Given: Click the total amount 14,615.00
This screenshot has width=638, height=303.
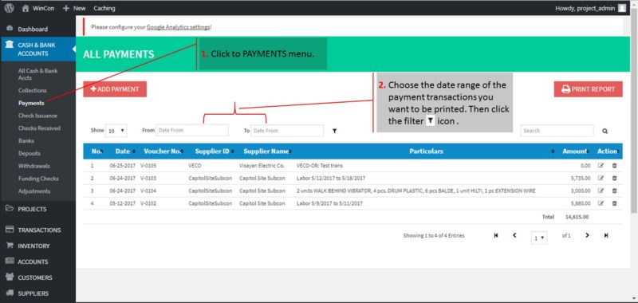Looking at the screenshot, I should [577, 217].
